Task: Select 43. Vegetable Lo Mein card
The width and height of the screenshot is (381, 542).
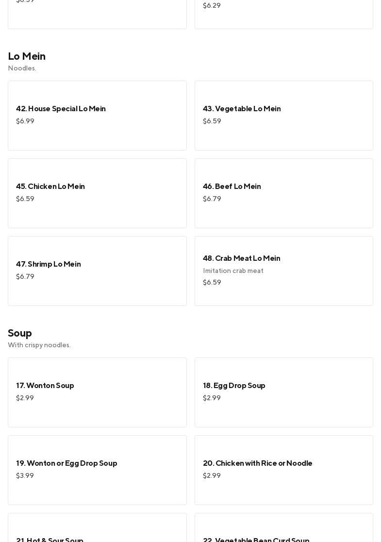Action: click(283, 115)
